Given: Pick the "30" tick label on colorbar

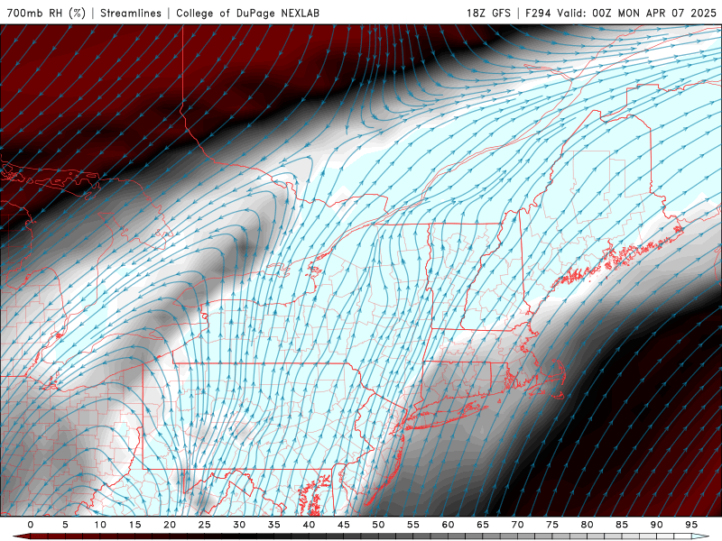Looking at the screenshot, I should (239, 525).
